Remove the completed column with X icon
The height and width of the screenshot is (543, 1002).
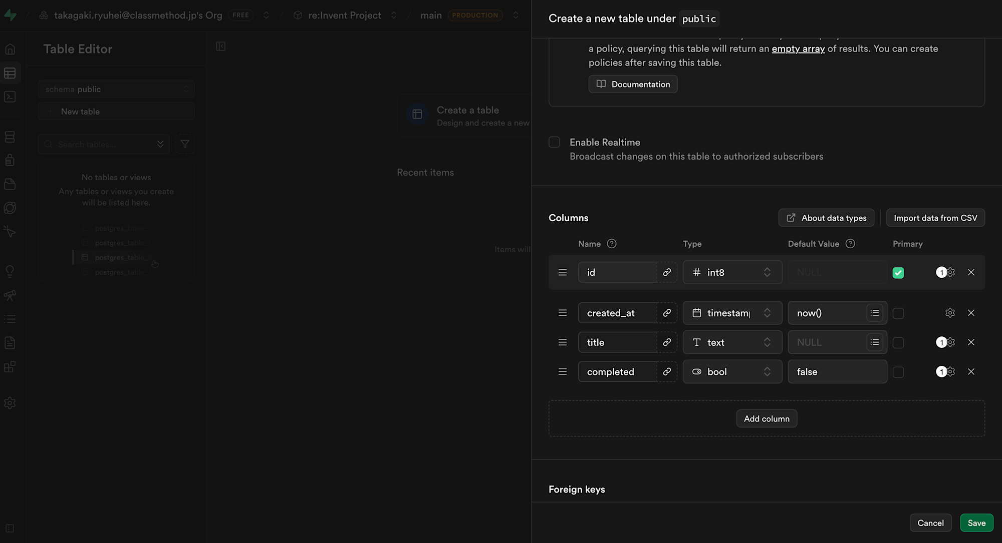tap(971, 372)
